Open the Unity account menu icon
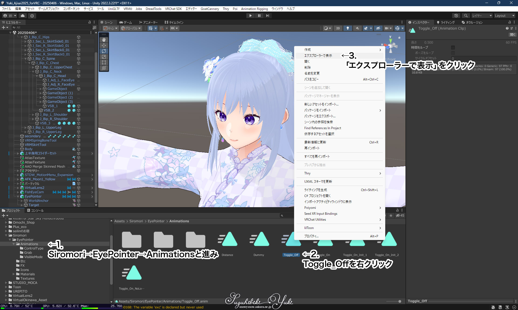The width and height of the screenshot is (518, 310). (x=9, y=16)
